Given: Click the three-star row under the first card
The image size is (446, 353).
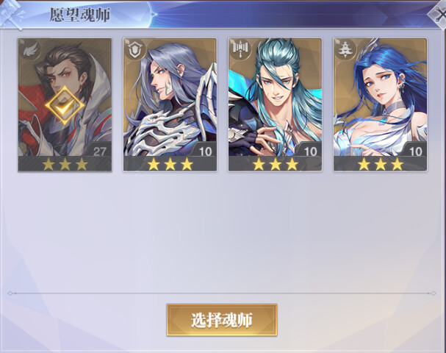Looking at the screenshot, I should click(x=65, y=164).
